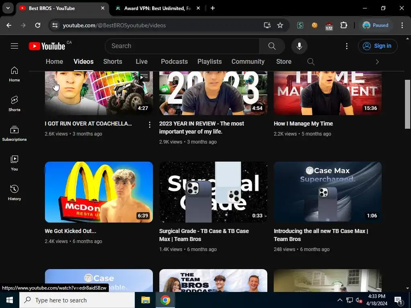Open 'How I Manage My Time' title
The width and height of the screenshot is (411, 308).
[303, 124]
